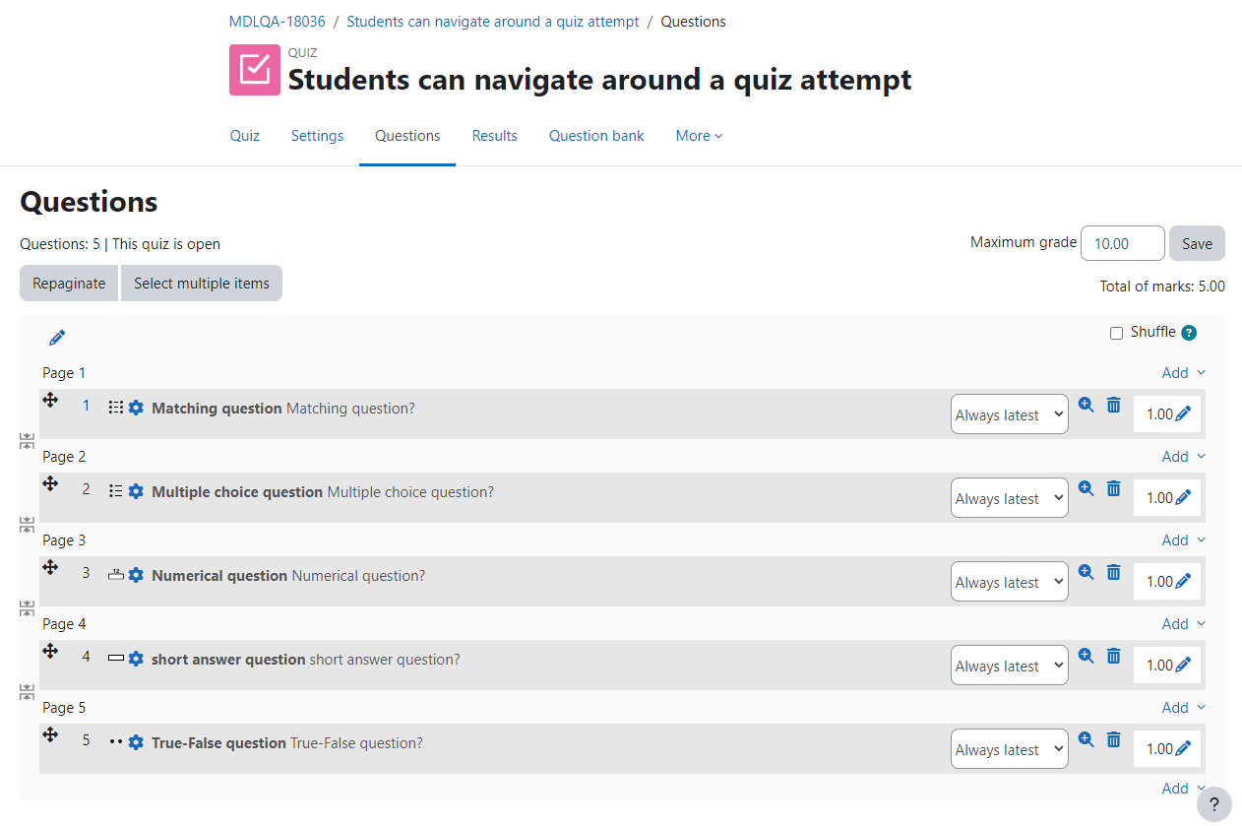The height and width of the screenshot is (826, 1242).
Task: Open the Question bank tab
Action: click(596, 136)
